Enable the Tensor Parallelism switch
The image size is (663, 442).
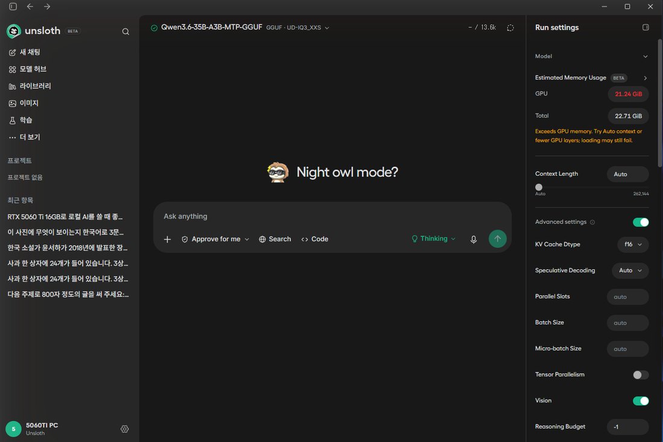pos(641,375)
